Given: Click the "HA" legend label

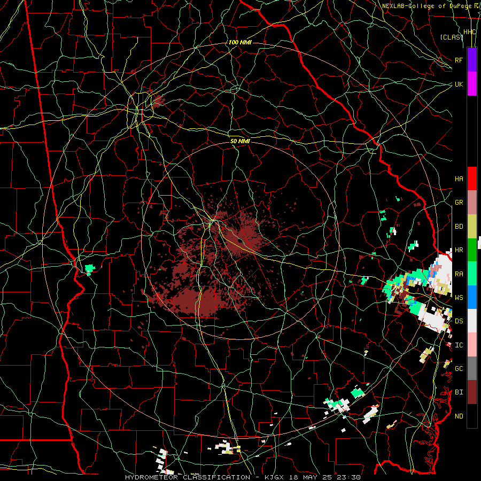Looking at the screenshot, I should point(459,179).
